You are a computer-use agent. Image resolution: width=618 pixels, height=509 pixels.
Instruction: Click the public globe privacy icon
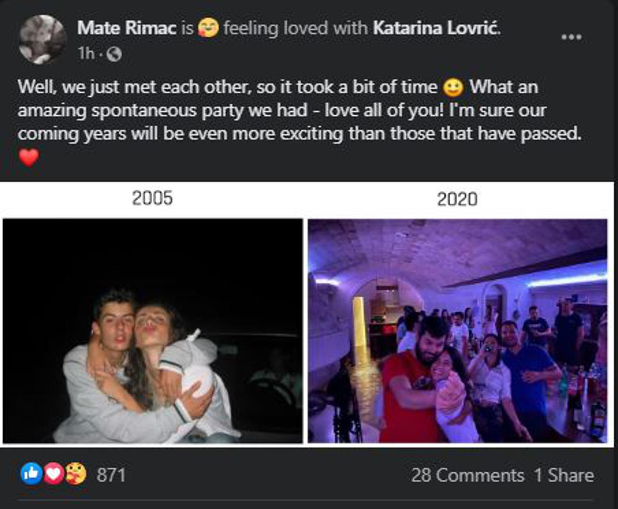click(x=114, y=55)
